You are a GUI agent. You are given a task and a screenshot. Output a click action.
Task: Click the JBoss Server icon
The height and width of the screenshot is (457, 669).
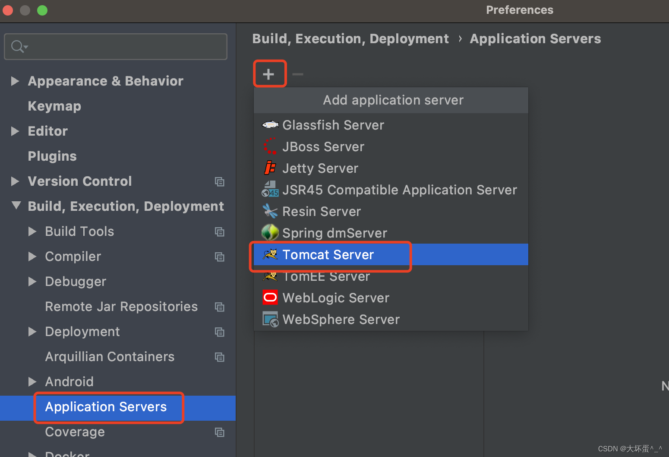(270, 146)
